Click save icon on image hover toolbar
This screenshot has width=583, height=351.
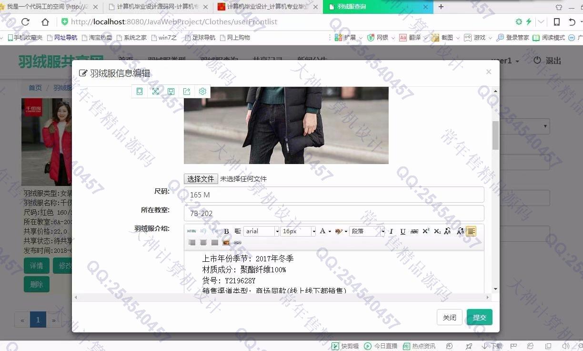point(171,92)
